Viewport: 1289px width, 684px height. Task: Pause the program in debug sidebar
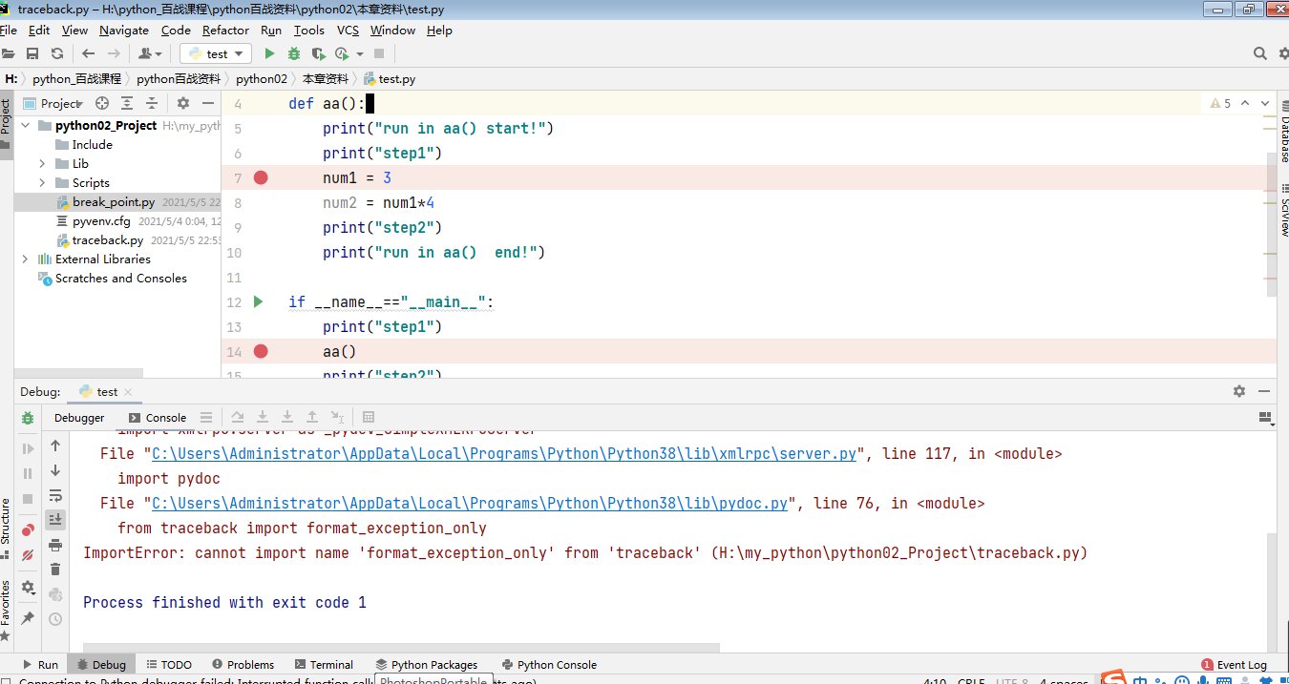tap(28, 473)
